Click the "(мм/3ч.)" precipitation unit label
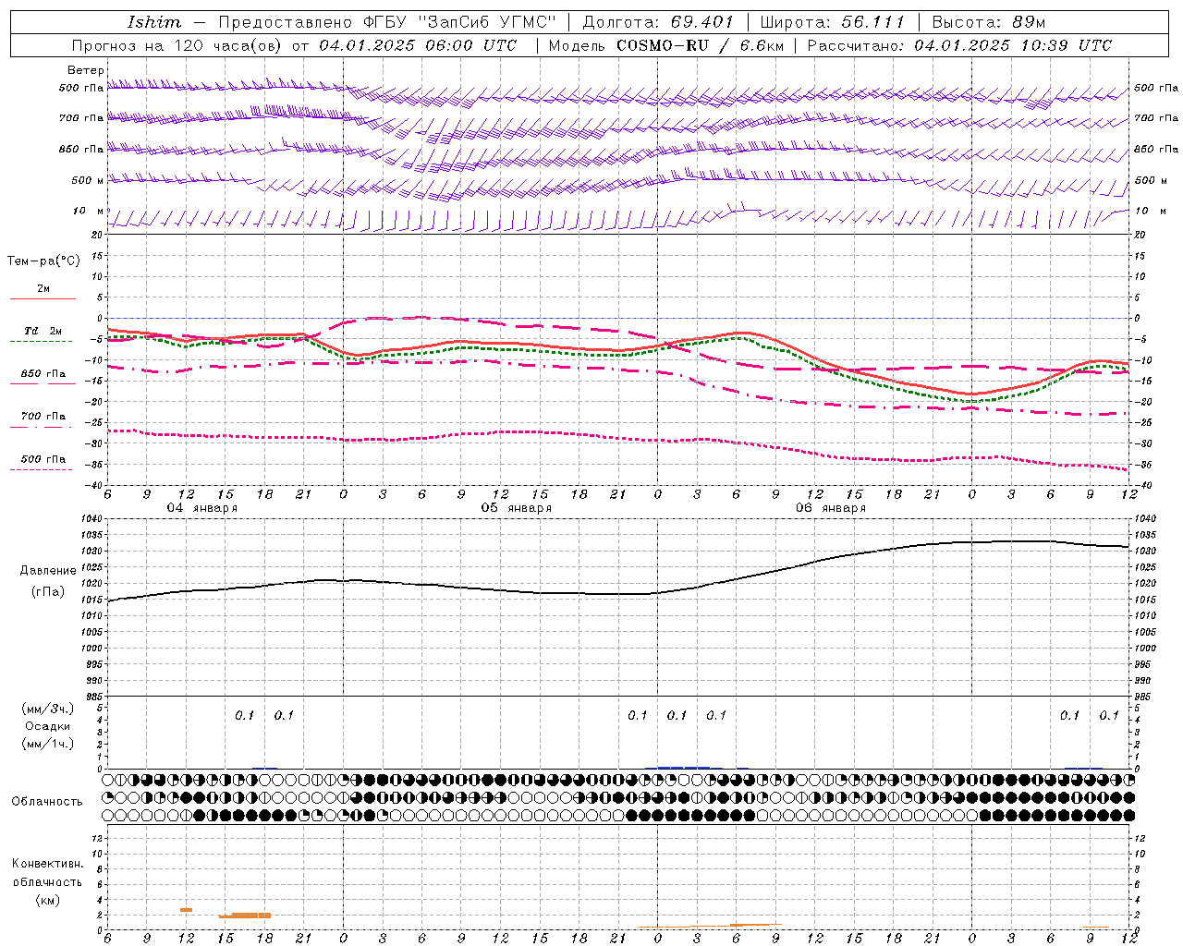Screen dimensions: 1183x946 (x=48, y=709)
